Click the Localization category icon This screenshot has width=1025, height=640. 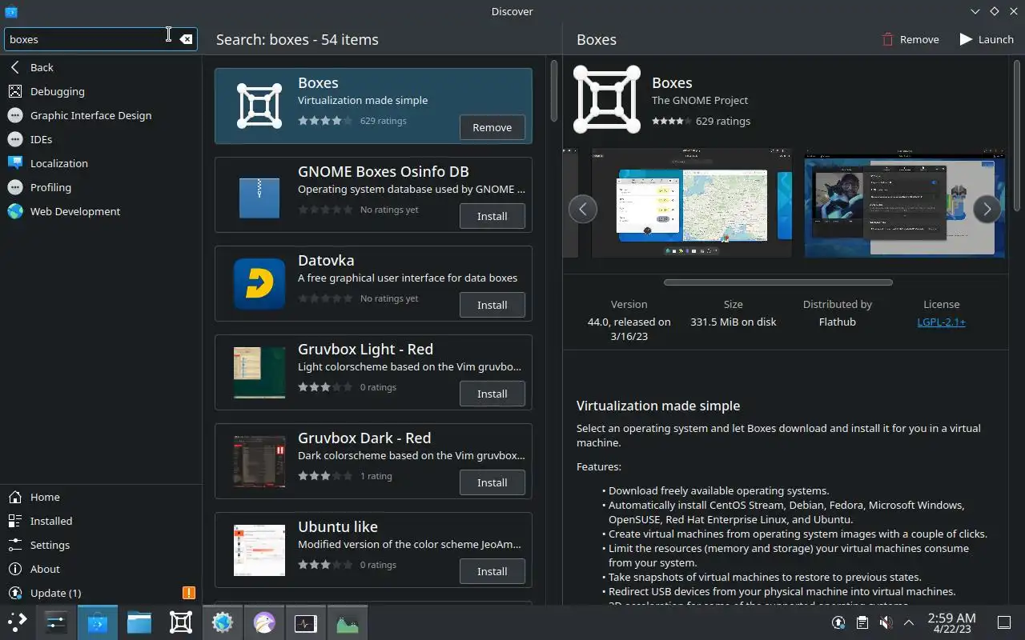pos(14,163)
